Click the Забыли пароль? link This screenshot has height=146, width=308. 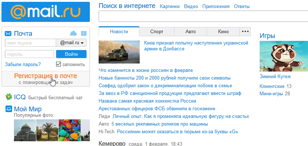point(23,65)
